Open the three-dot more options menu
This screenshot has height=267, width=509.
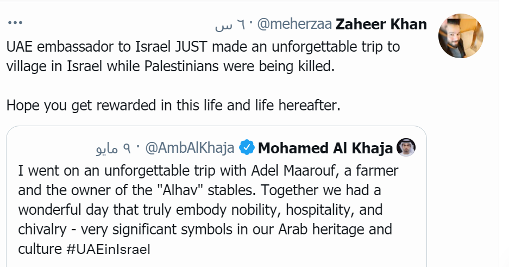tap(15, 23)
